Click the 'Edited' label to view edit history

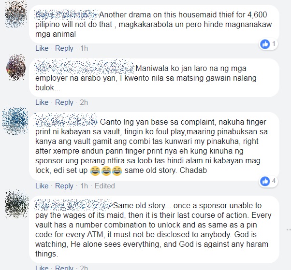click(x=105, y=186)
